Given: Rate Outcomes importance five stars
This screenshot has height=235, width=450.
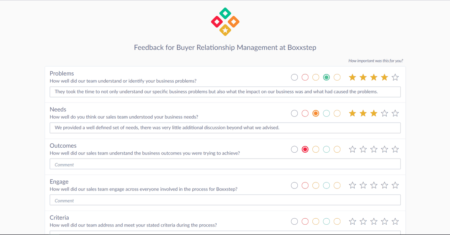Looking at the screenshot, I should pyautogui.click(x=395, y=149).
